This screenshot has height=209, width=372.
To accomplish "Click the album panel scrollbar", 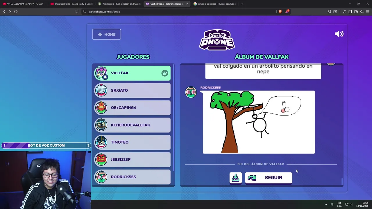I will pyautogui.click(x=342, y=181).
